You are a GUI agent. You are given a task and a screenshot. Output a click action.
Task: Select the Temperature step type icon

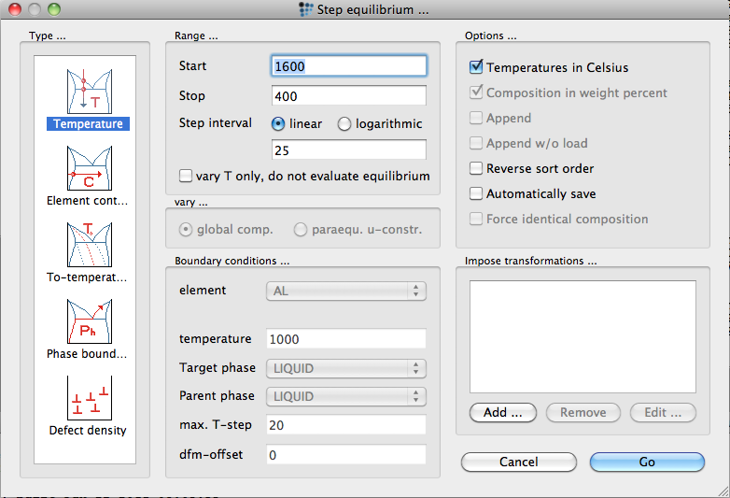click(88, 91)
